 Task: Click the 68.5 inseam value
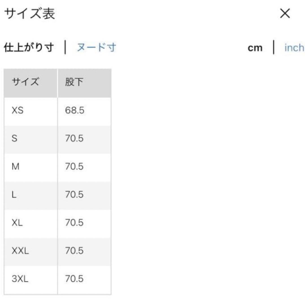tap(75, 110)
